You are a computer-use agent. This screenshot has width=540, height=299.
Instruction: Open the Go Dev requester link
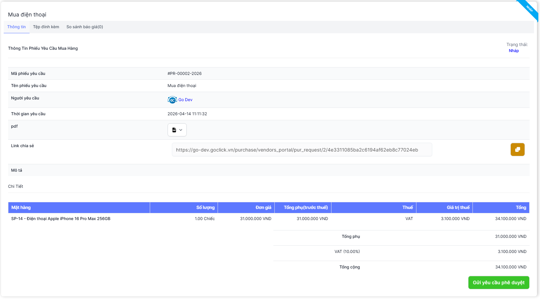coord(185,100)
